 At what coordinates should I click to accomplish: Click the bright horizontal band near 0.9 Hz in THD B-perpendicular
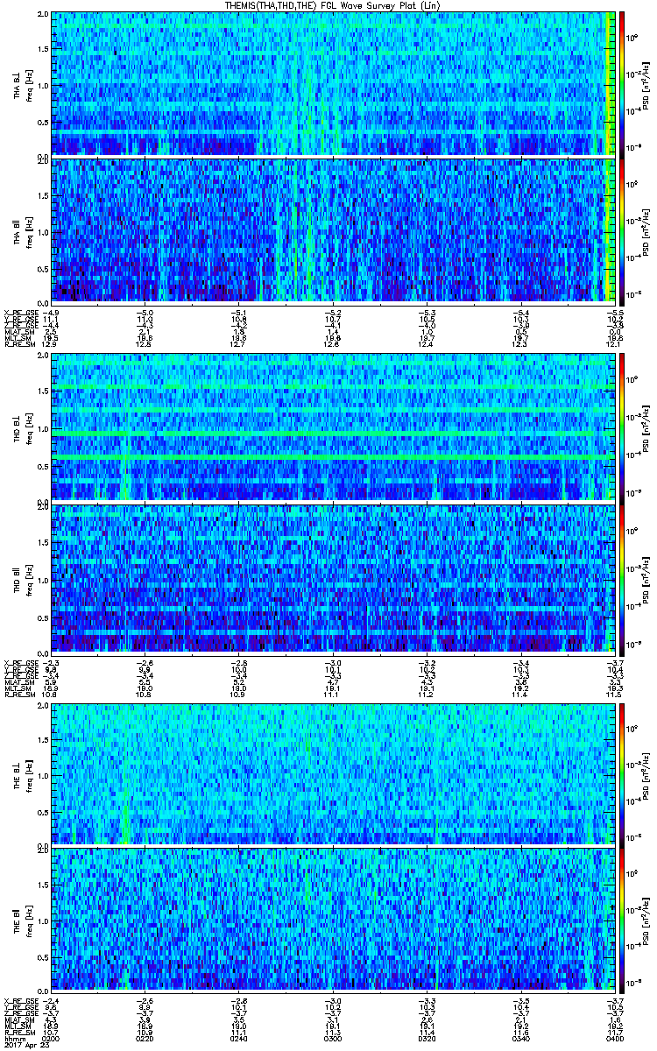tap(332, 434)
